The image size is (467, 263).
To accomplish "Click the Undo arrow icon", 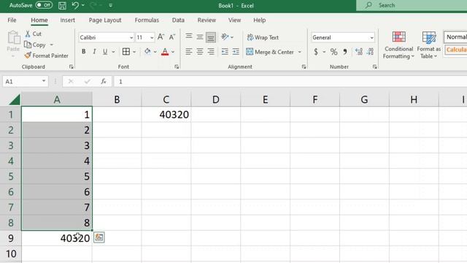I will (75, 5).
